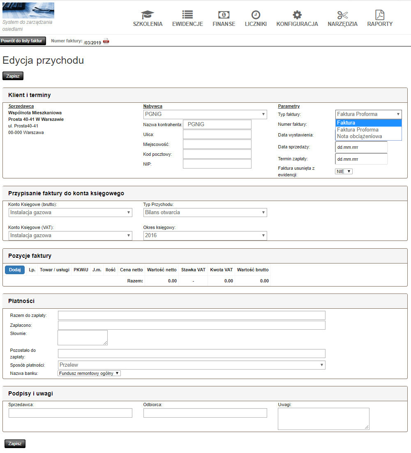Open Faktura usunięta z ewidencji dropdown

(344, 171)
